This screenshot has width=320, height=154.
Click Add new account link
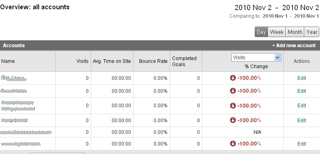pos(294,45)
